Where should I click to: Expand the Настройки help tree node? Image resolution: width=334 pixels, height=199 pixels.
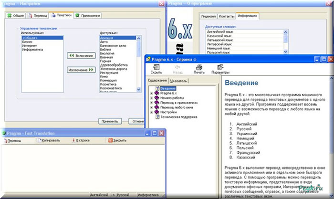pyautogui.click(x=151, y=111)
